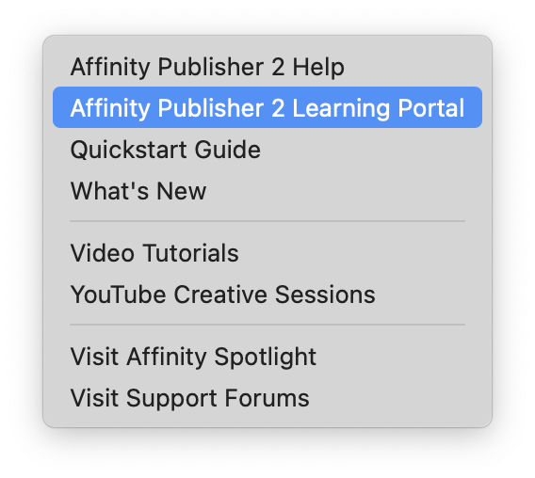Viewport: 535px width, 478px height.
Task: Click the highlighted Learning Portal item
Action: [x=267, y=107]
